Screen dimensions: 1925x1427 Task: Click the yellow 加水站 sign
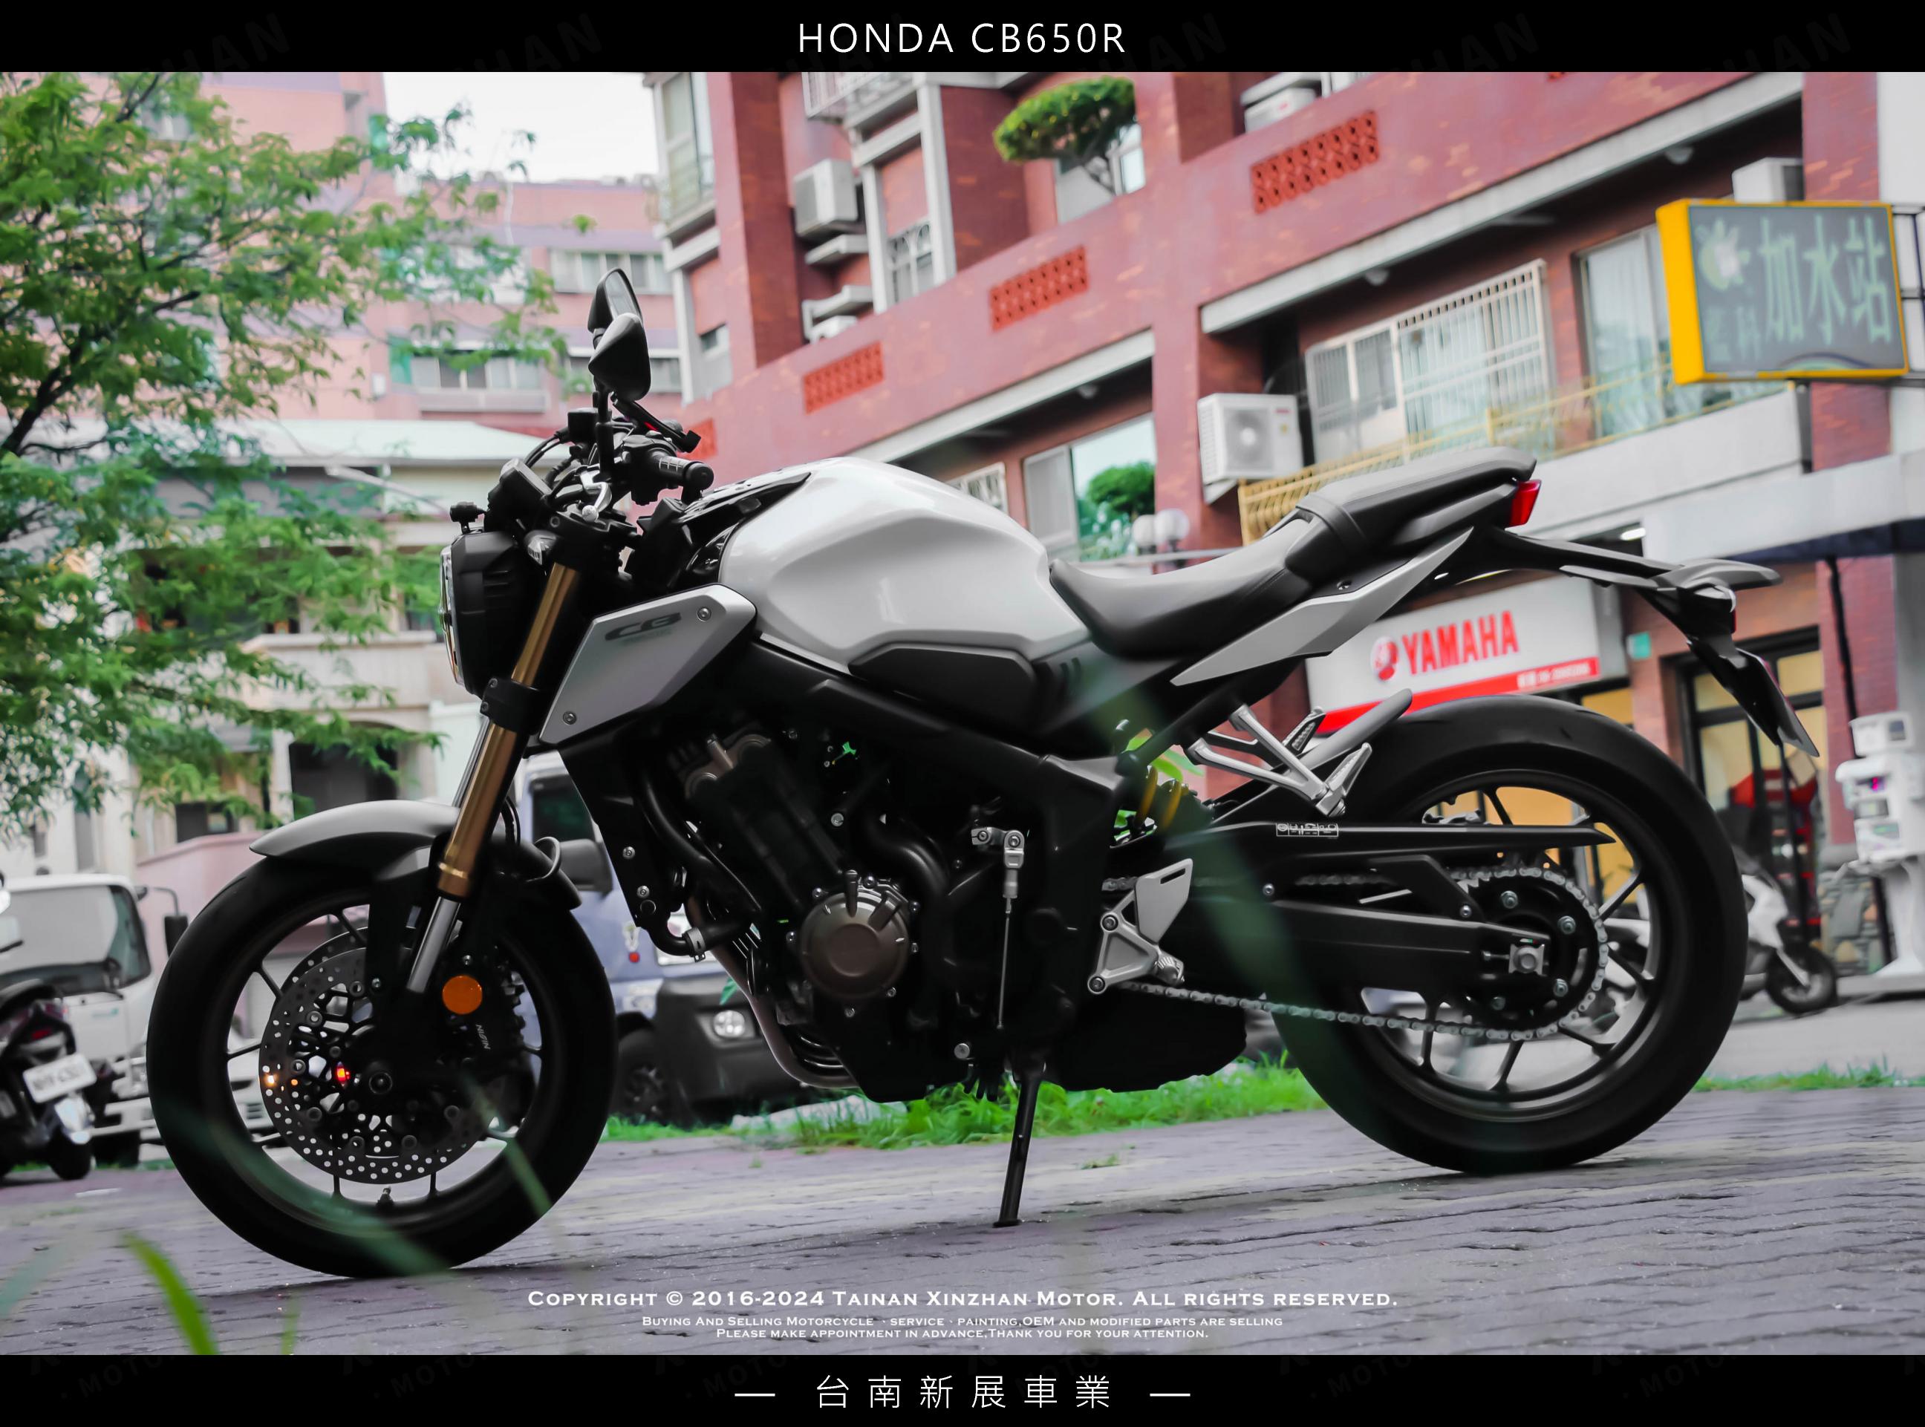tap(1782, 290)
